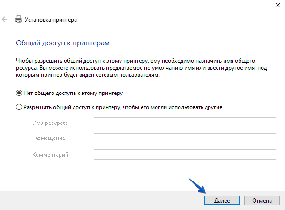Click the back arrow in the wizard header
The image size is (285, 210).
[5, 20]
